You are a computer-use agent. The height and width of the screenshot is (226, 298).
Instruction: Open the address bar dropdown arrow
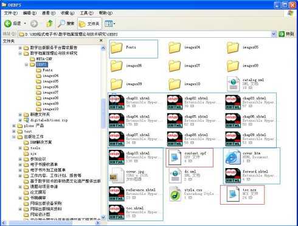pos(274,34)
